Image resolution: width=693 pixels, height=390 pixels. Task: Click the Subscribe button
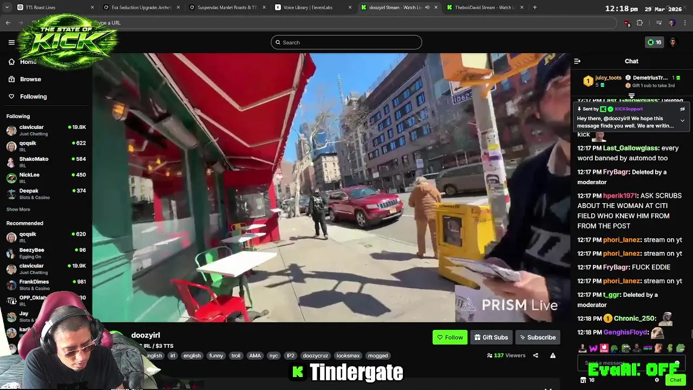pyautogui.click(x=538, y=337)
